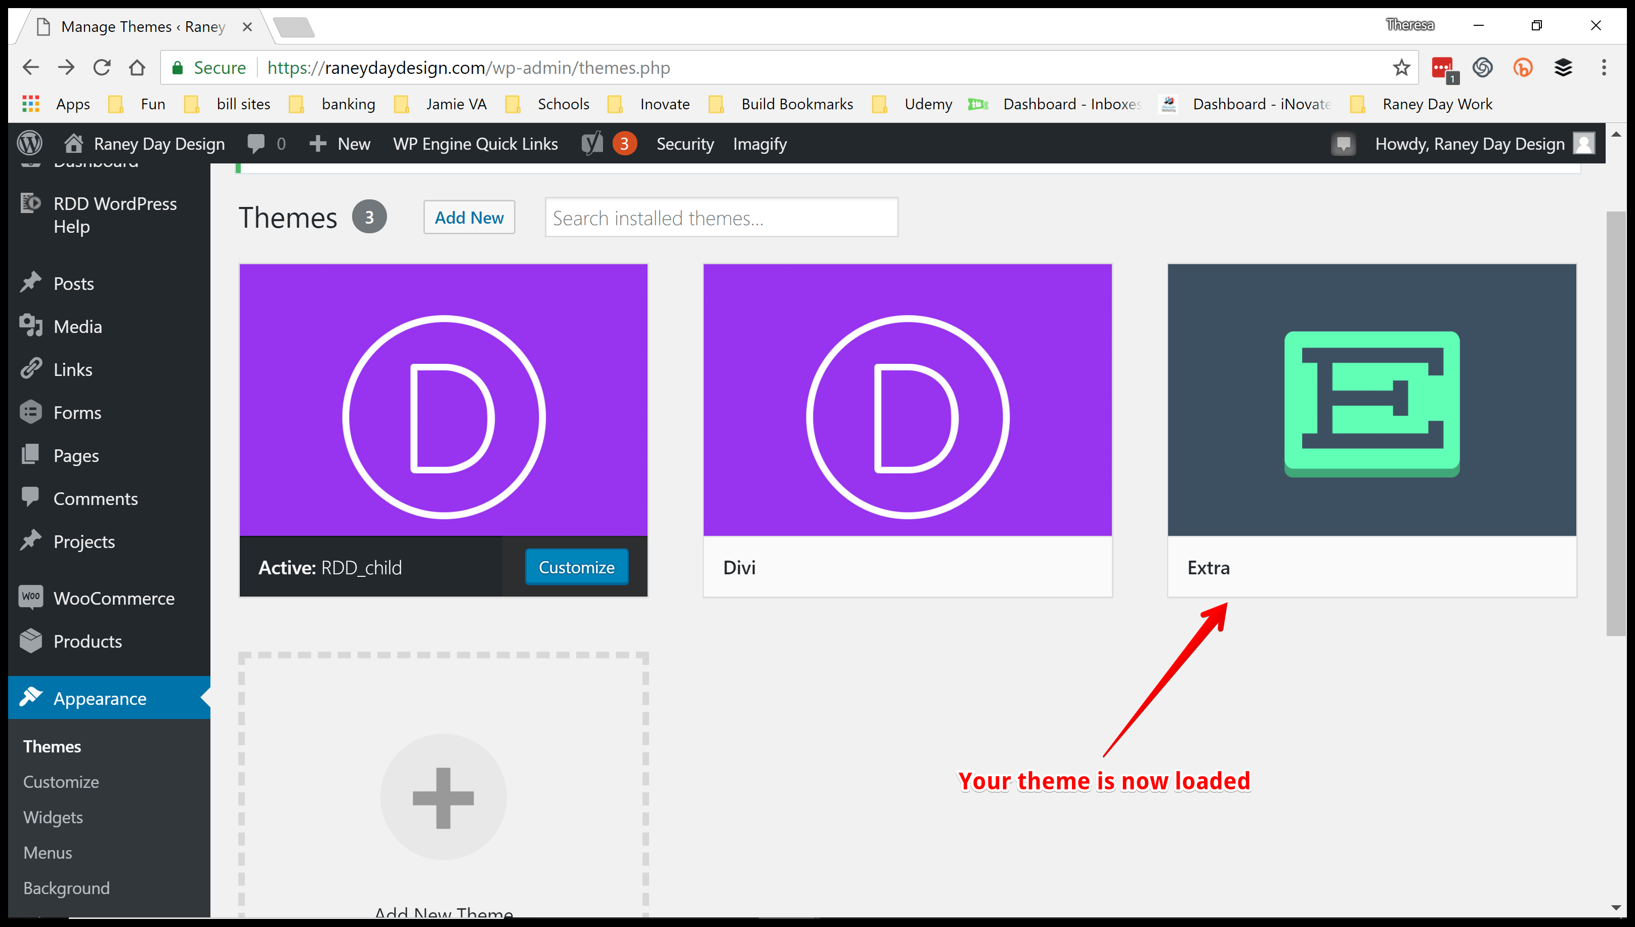Click the add new theme plus icon
Image resolution: width=1635 pixels, height=927 pixels.
tap(443, 797)
